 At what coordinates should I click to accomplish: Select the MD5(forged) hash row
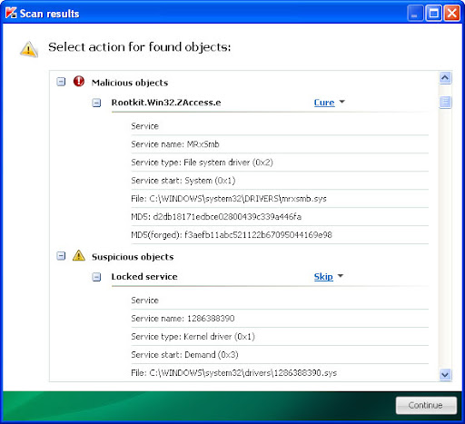(x=280, y=235)
